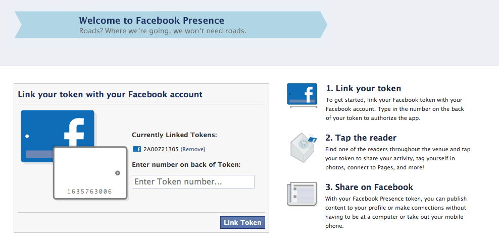Click the Tap the reader cube icon

point(303,147)
